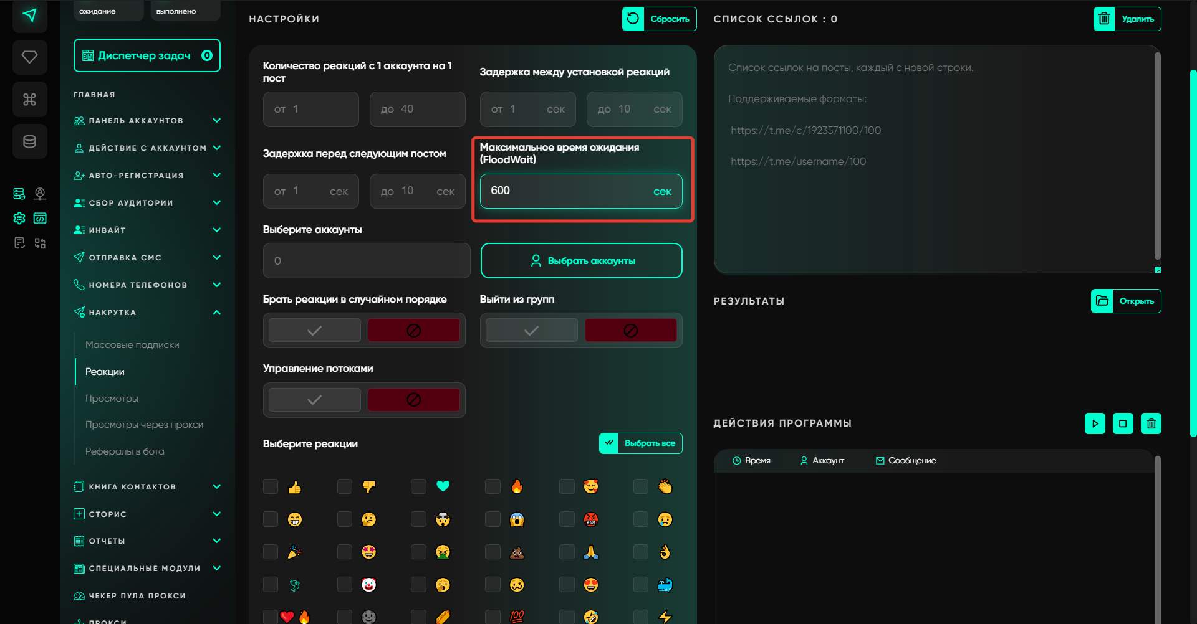The image size is (1197, 624).
Task: Clear program actions with the trash icon
Action: pos(1151,423)
